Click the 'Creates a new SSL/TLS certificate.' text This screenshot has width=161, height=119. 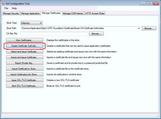63,80
